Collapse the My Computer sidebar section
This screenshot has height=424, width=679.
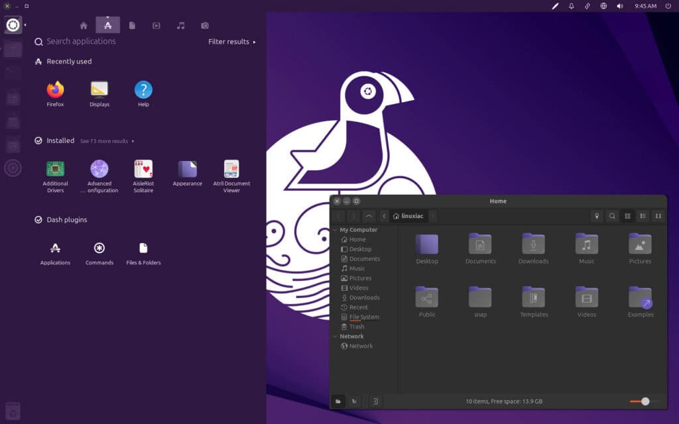[x=335, y=230]
